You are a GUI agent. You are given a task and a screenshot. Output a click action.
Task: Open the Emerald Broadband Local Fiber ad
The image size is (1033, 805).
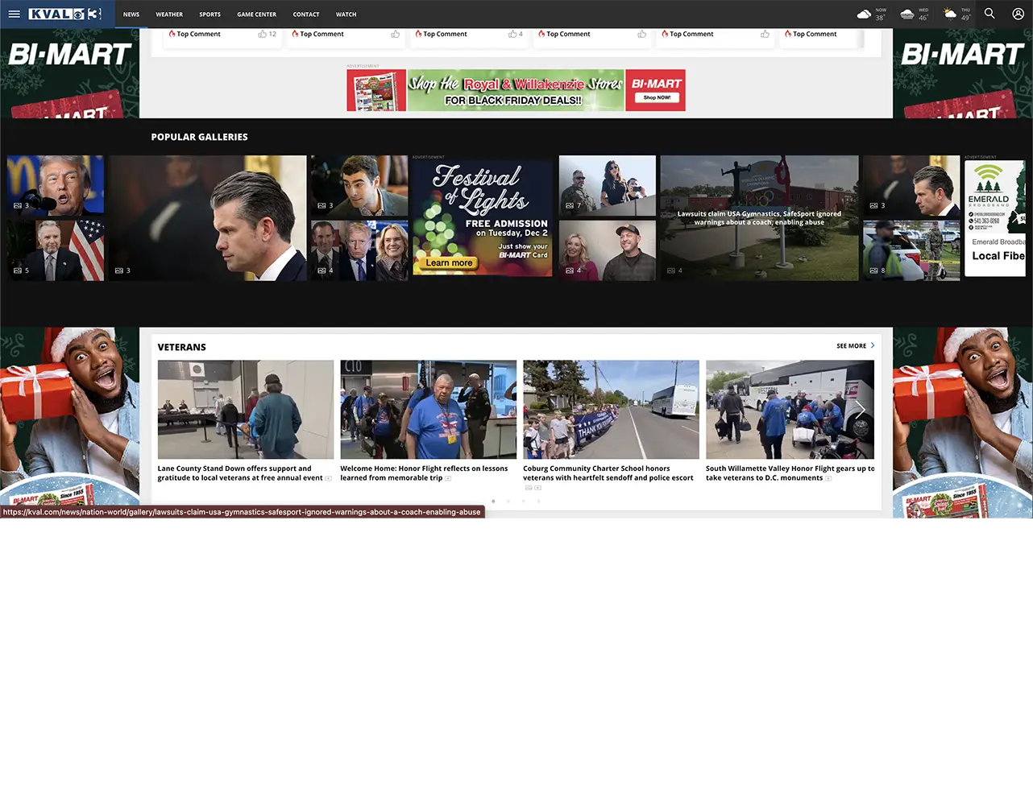[996, 218]
